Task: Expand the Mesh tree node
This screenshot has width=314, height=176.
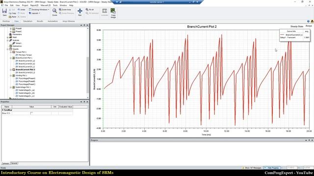Action: tap(8, 37)
